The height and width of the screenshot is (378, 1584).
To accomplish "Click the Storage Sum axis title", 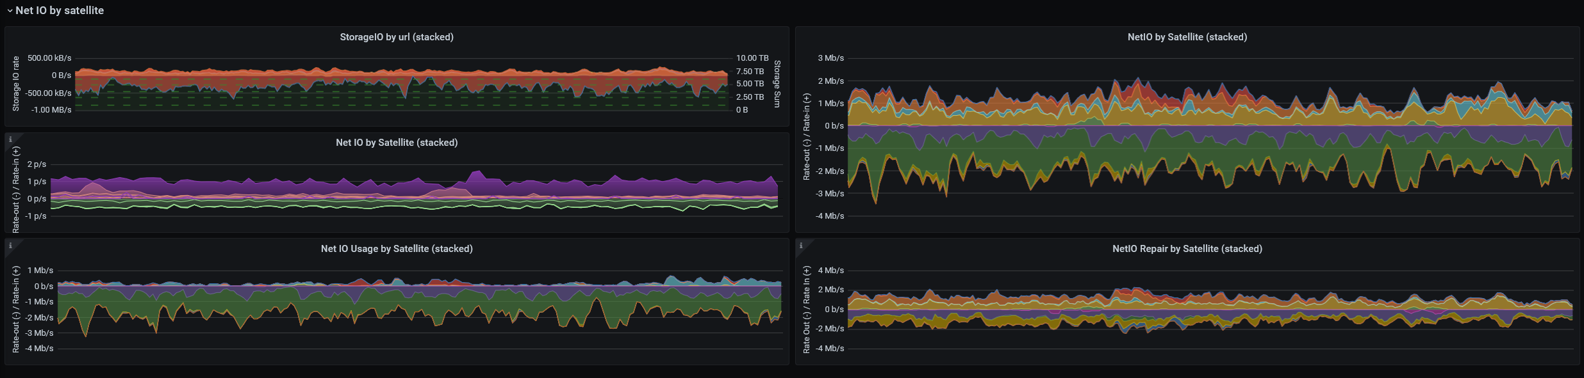I will tap(777, 84).
